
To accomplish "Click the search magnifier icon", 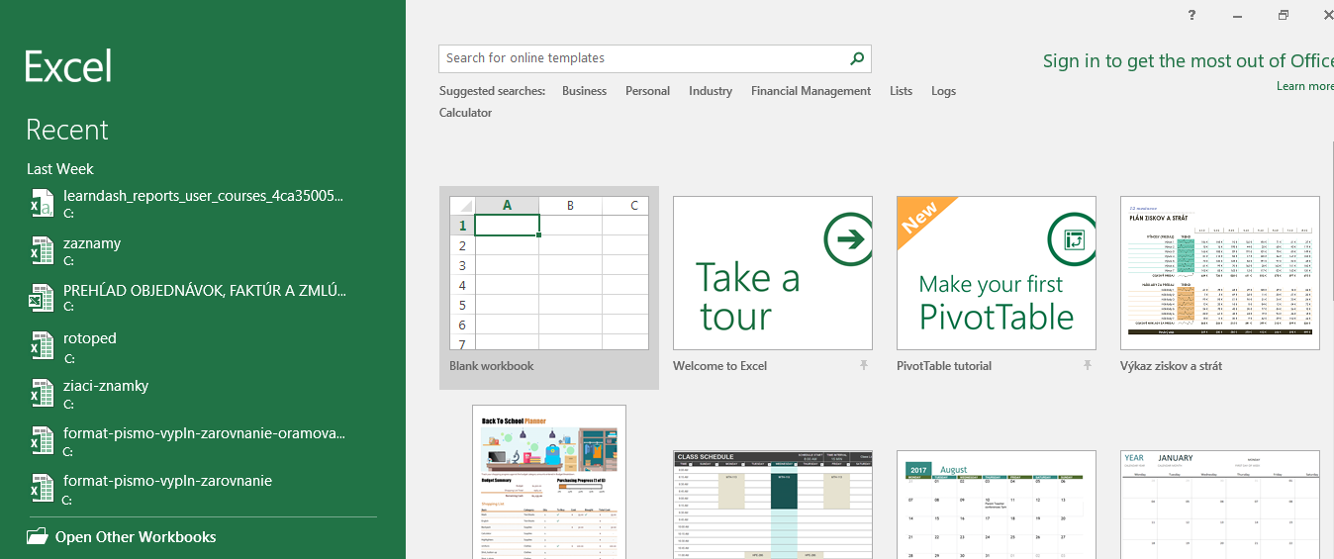I will pos(857,58).
